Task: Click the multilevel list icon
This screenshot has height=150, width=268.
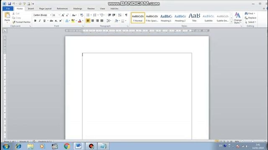Action: (x=101, y=15)
